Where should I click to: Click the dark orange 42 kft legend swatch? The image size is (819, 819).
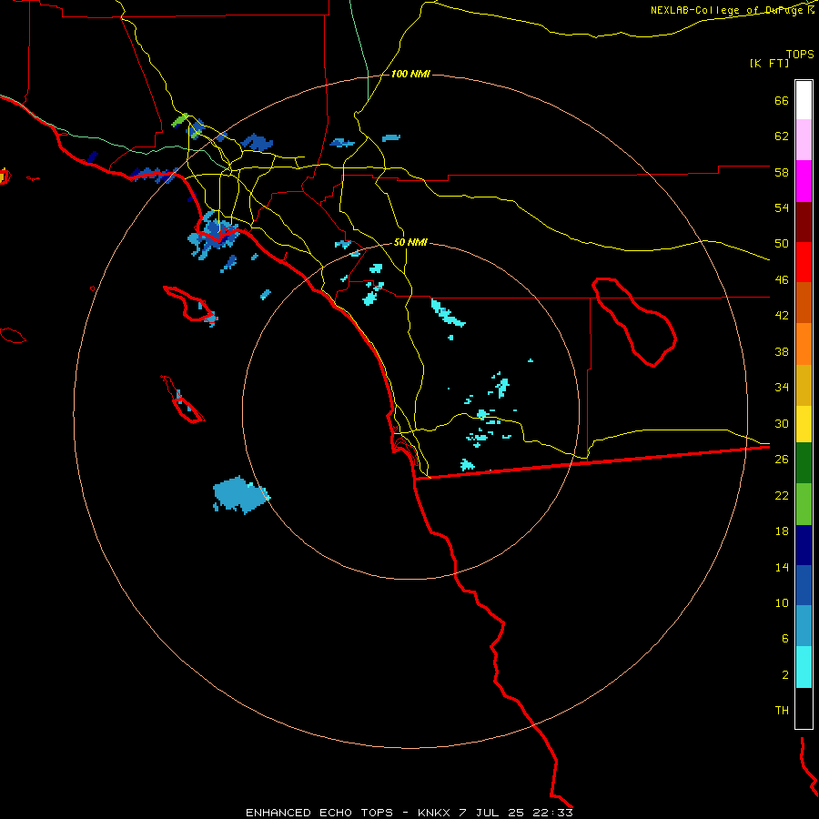804,302
